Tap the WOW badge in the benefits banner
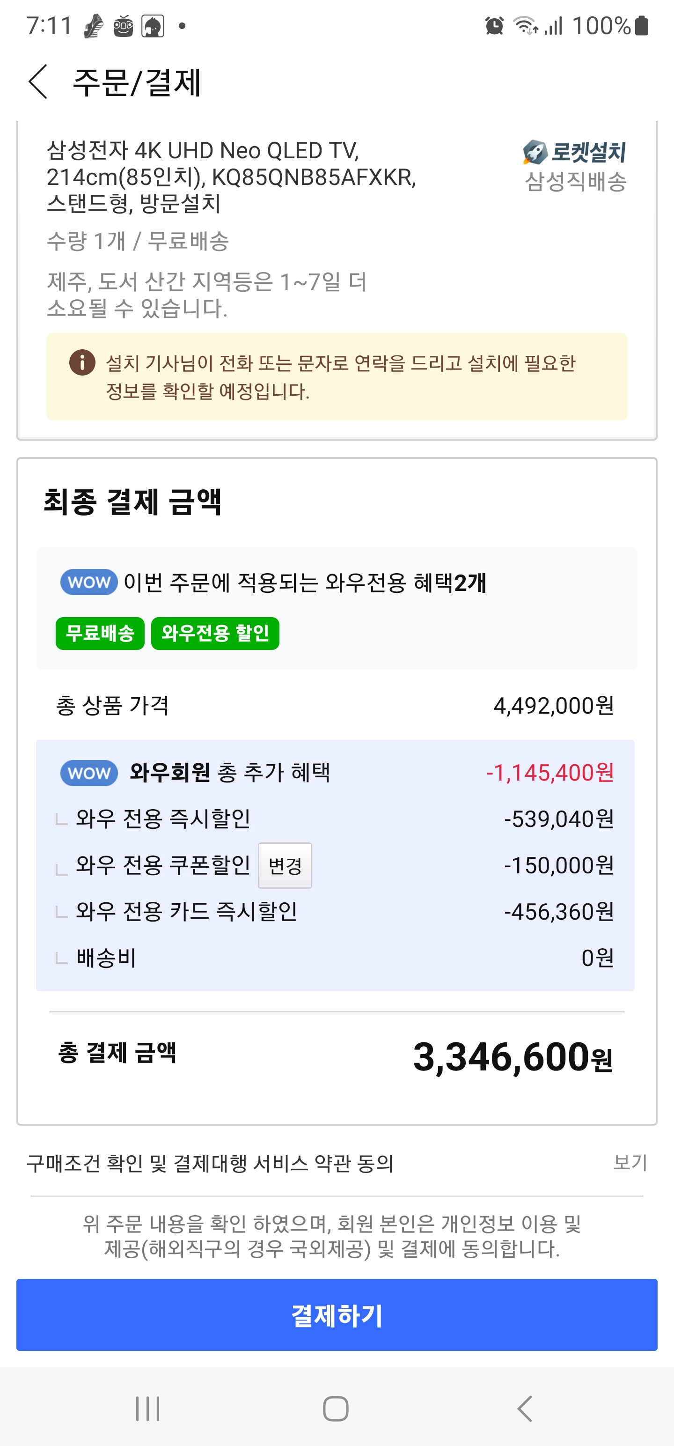 pos(88,582)
